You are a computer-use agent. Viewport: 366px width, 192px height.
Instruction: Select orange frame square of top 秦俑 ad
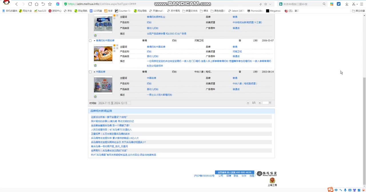tap(114, 15)
